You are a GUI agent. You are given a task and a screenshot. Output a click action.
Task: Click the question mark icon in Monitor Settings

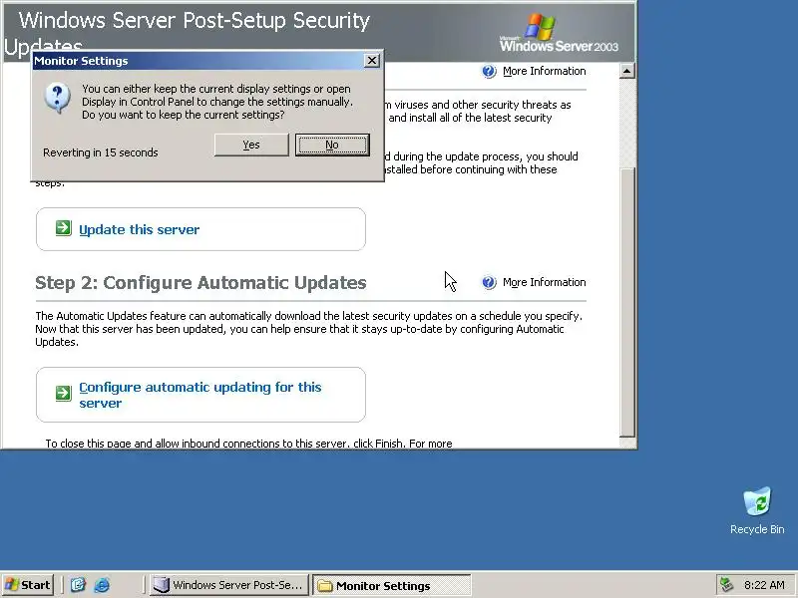57,98
